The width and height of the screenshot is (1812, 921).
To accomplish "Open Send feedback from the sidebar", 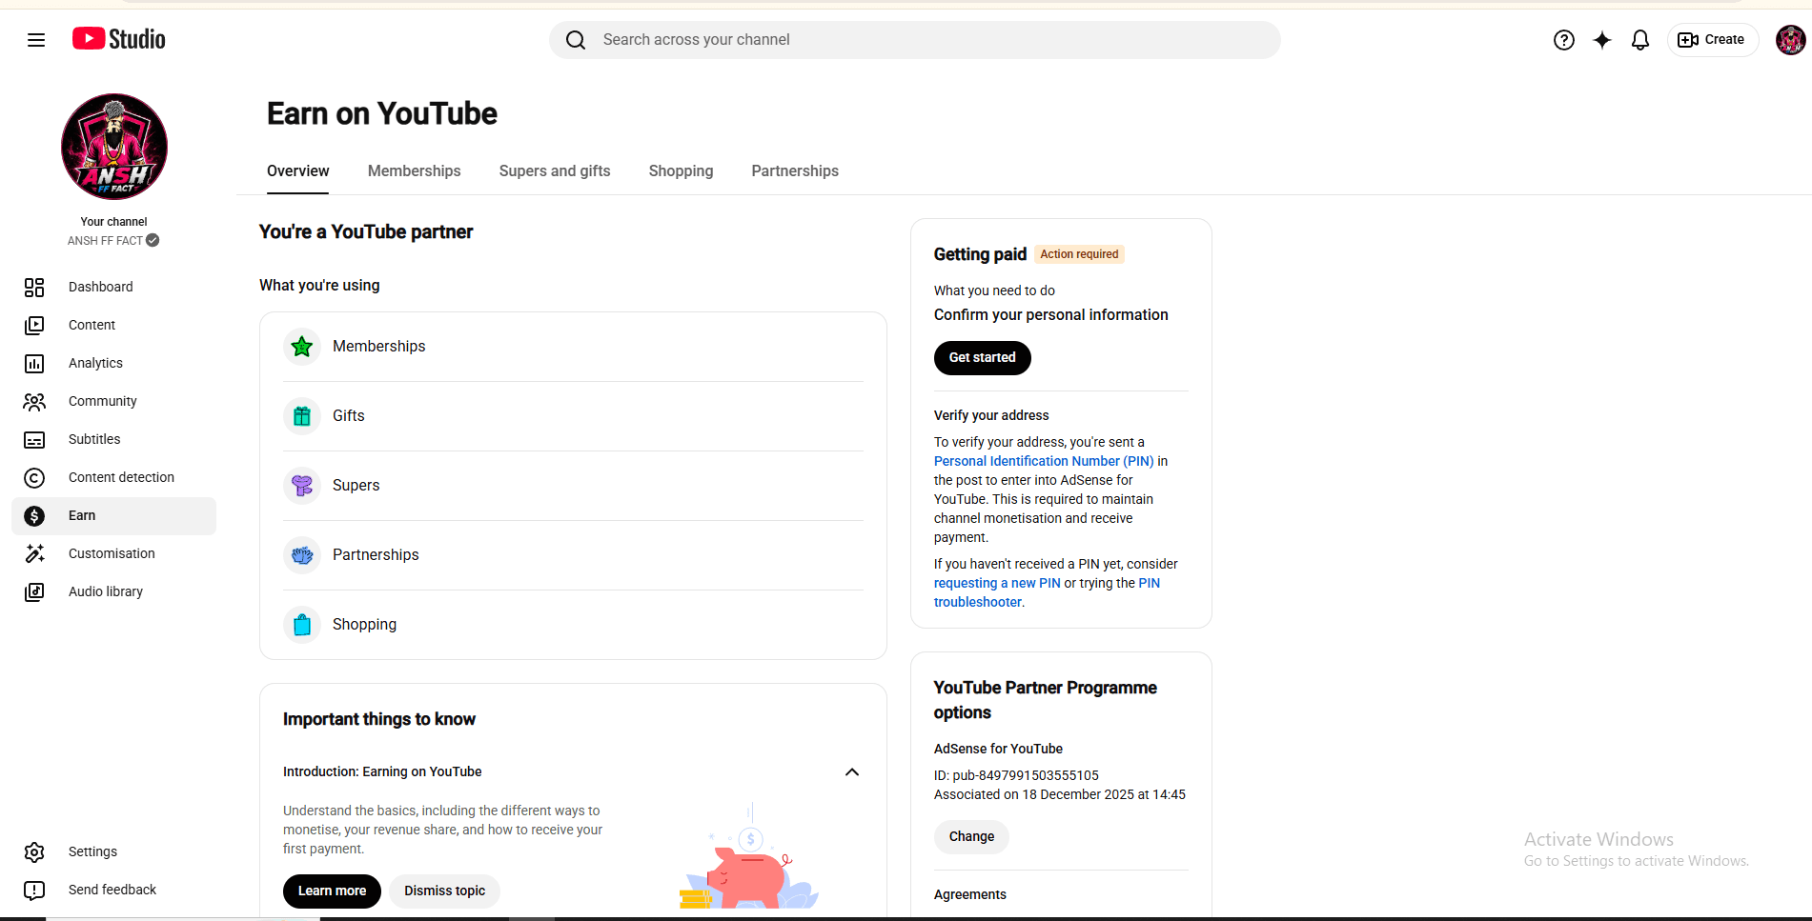I will pos(113,890).
